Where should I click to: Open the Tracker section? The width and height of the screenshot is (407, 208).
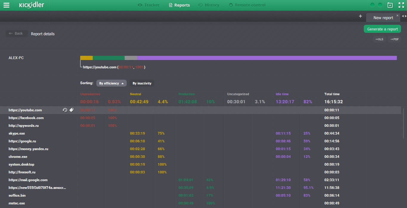click(148, 5)
